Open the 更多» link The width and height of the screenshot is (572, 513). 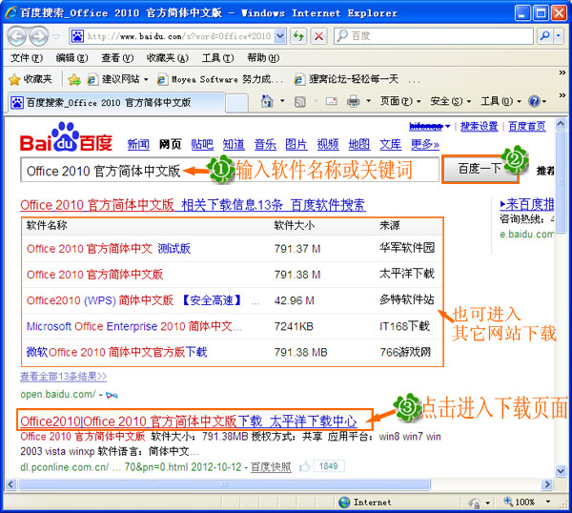click(x=425, y=145)
